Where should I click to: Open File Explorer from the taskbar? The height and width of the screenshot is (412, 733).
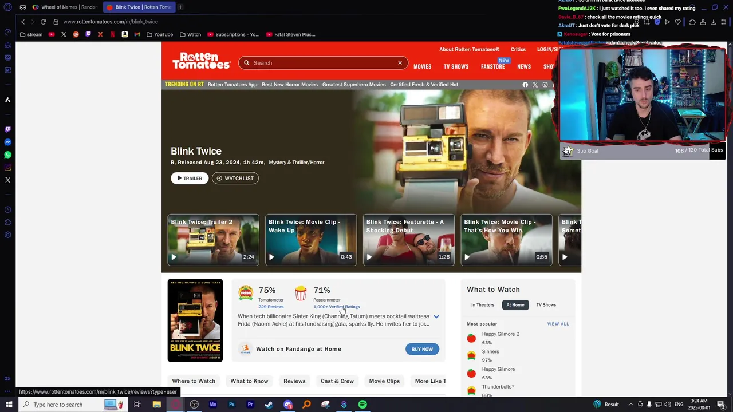coord(156,405)
